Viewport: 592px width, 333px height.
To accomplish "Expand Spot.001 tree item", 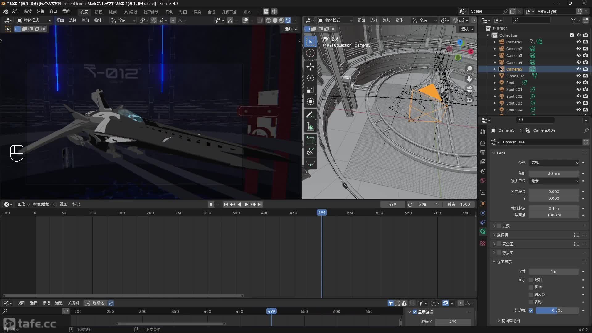I will pyautogui.click(x=495, y=89).
